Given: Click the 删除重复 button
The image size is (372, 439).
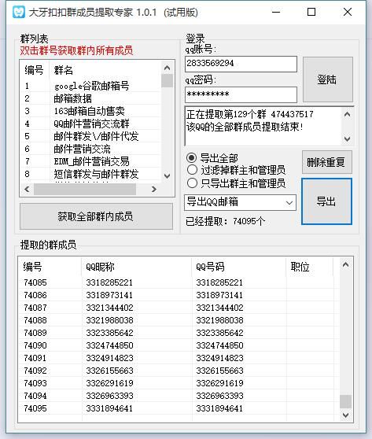Looking at the screenshot, I should 326,162.
